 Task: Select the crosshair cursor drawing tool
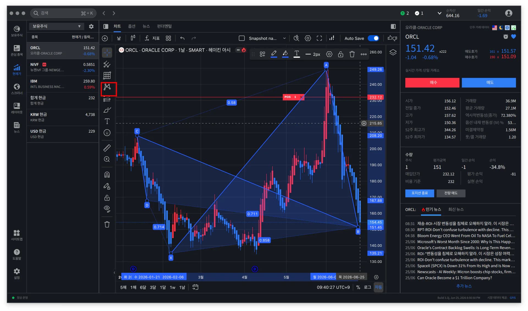[x=107, y=53]
